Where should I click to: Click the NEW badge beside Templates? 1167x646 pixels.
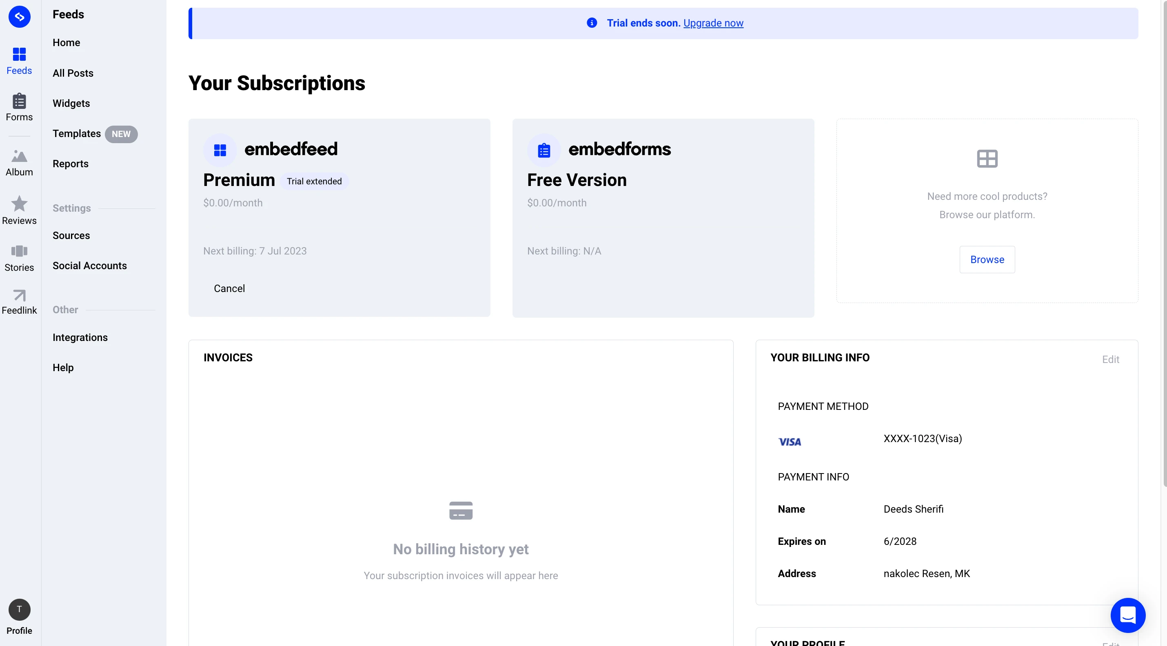point(121,134)
